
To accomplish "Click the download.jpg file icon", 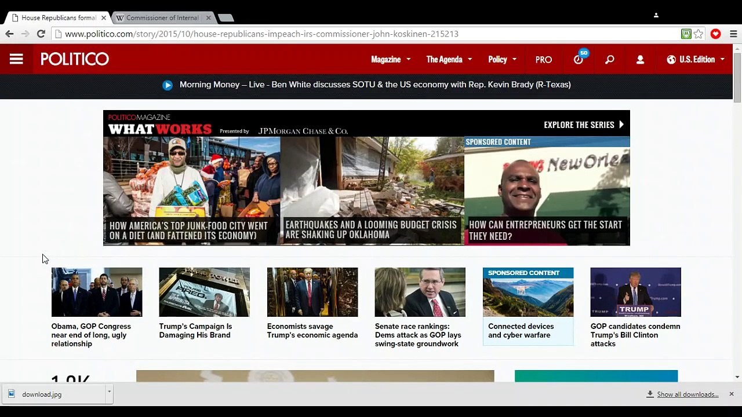I will [11, 394].
